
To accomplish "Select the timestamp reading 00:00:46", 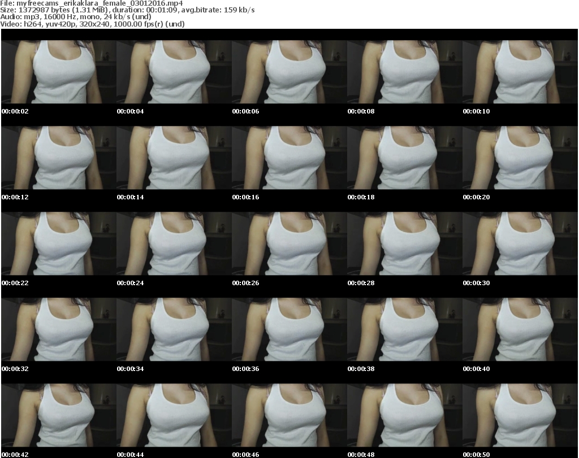I will point(245,455).
